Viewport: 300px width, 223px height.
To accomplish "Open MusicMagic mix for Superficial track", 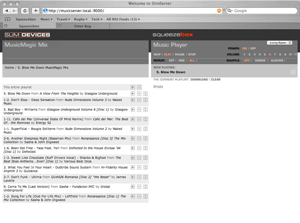I will coord(145,129).
